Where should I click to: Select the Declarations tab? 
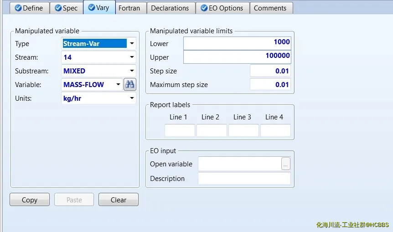[170, 8]
